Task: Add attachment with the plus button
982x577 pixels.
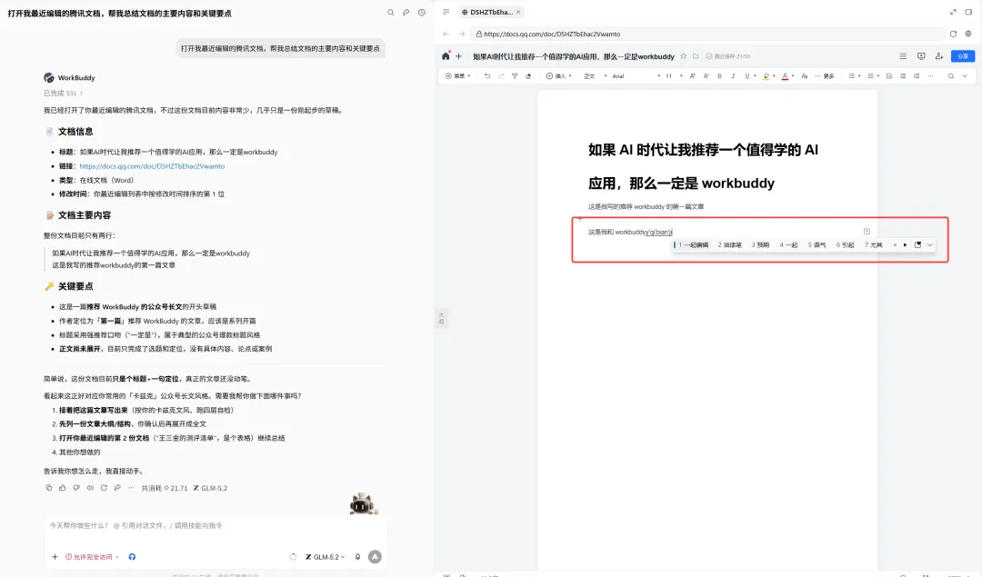Action: pos(55,556)
